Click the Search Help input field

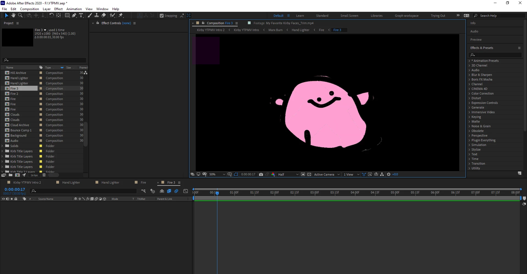coord(500,16)
